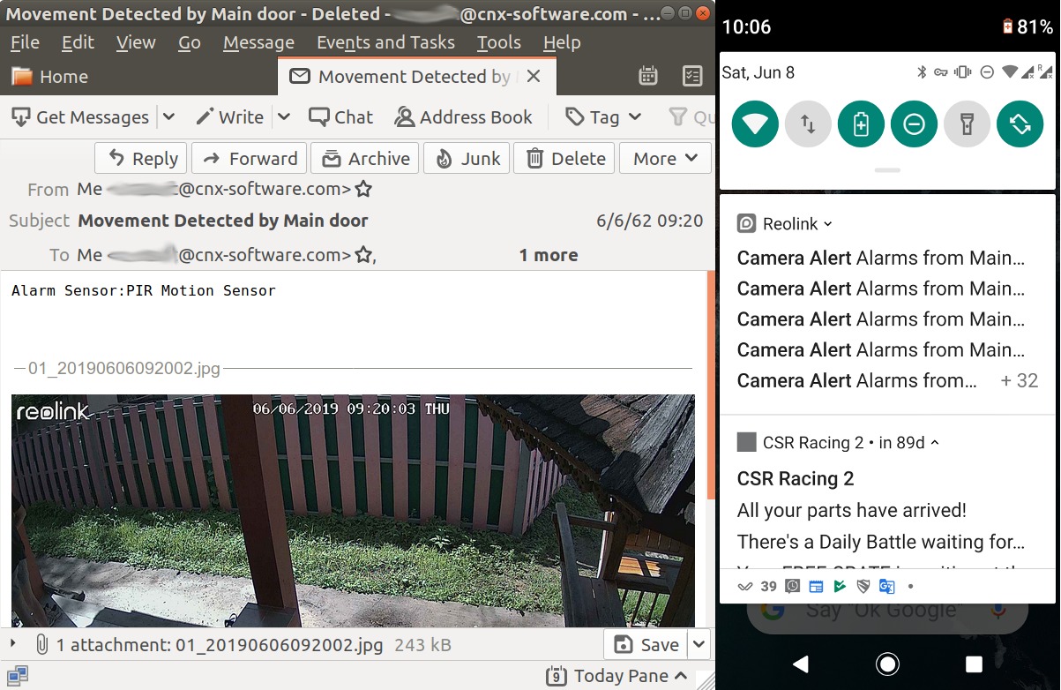The width and height of the screenshot is (1061, 690).
Task: Collapse the CSR Racing 2 notification chevron
Action: tap(935, 442)
